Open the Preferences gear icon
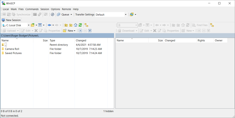This screenshot has width=235, height=118. pos(53,14)
